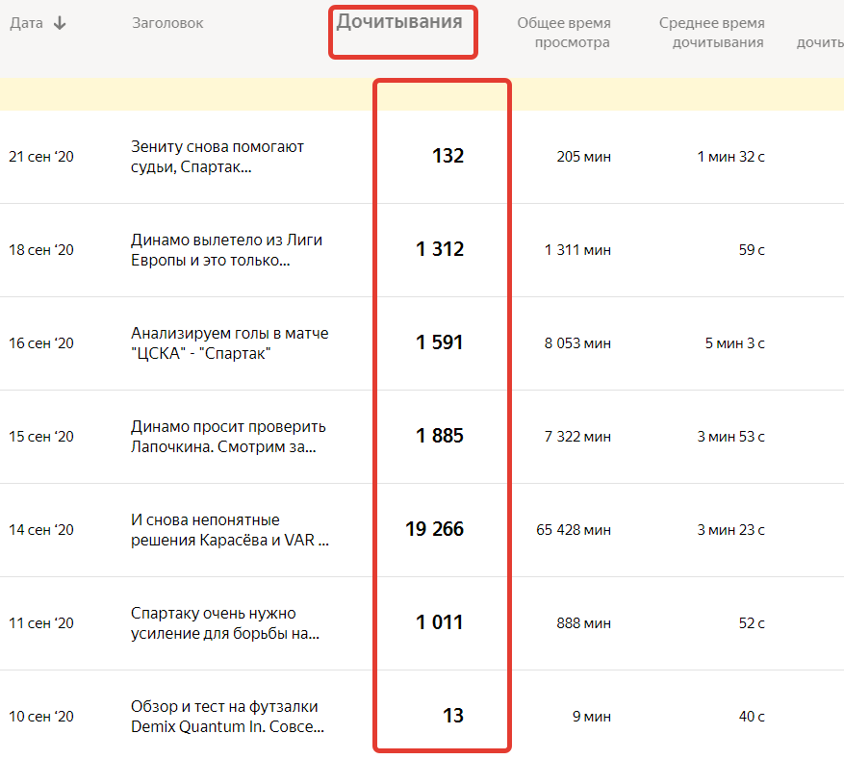Sort by the Дочитывания column header

tap(399, 22)
